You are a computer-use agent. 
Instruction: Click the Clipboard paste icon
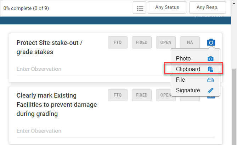(x=210, y=69)
